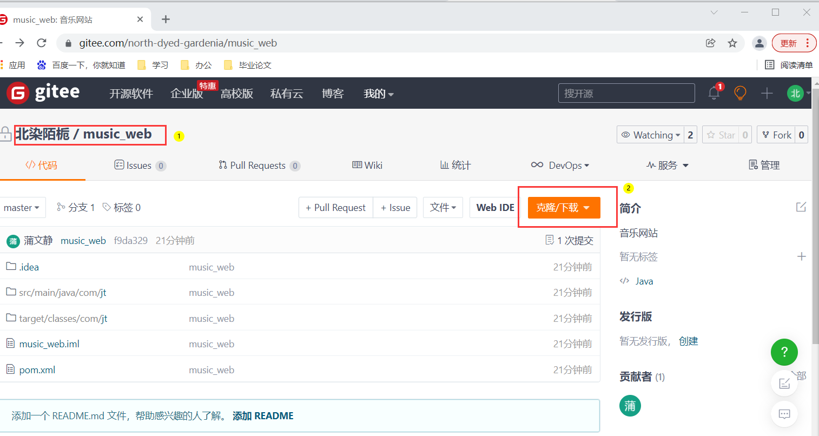The image size is (819, 436).
Task: Open the .idea folder
Action: click(x=29, y=267)
